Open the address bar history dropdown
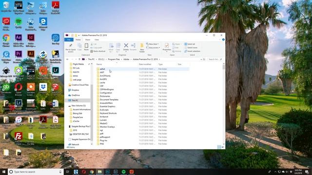312x175 pixels. click(x=201, y=59)
